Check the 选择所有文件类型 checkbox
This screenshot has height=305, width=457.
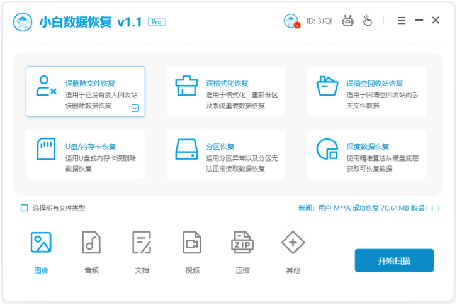tap(25, 208)
